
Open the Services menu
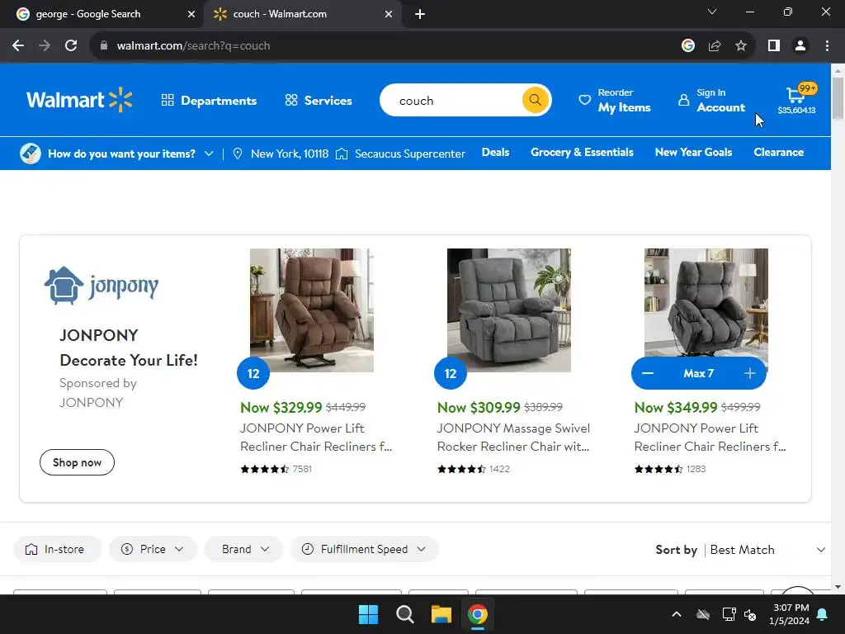319,101
